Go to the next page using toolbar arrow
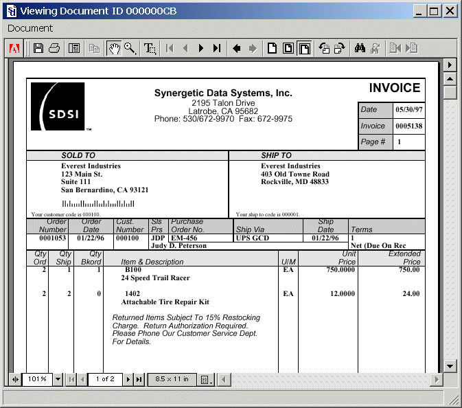The image size is (462, 408). 201,48
